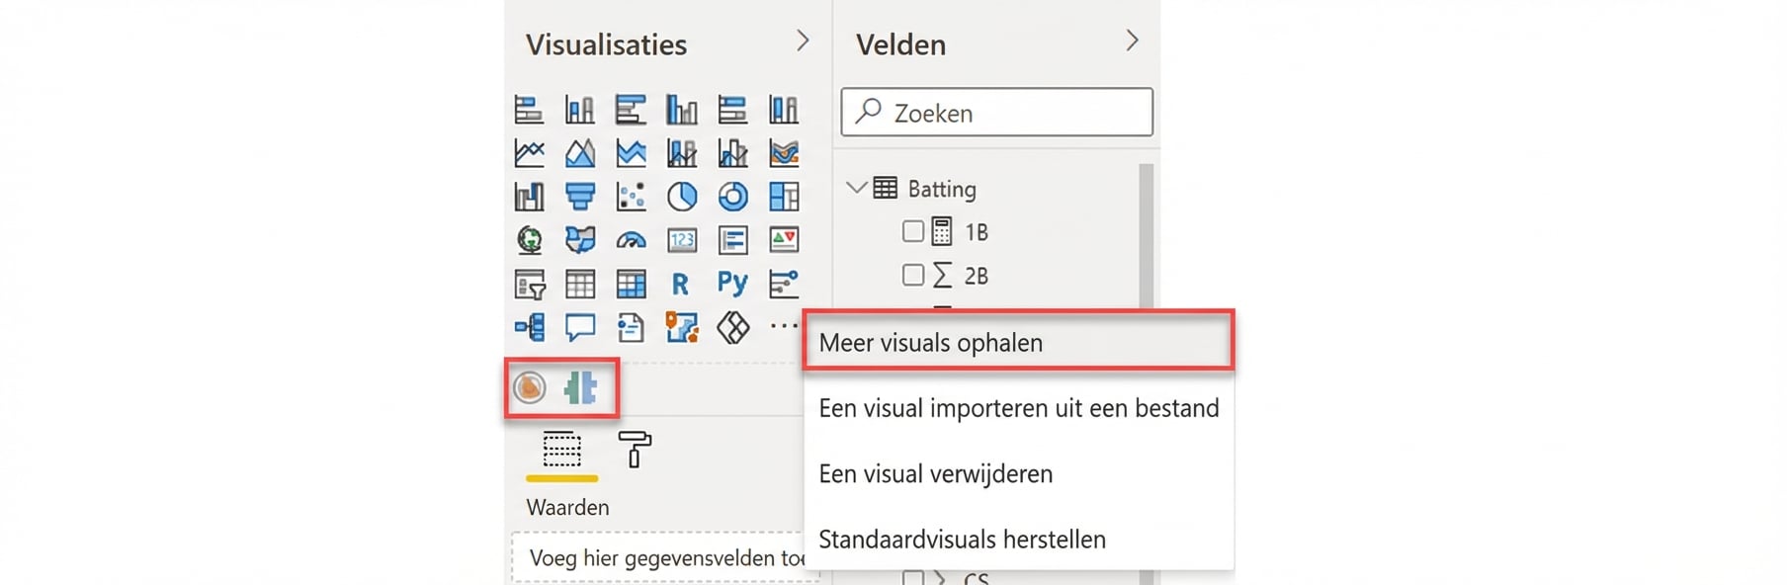Select the R script visual icon
Image resolution: width=1787 pixels, height=585 pixels.
(680, 285)
